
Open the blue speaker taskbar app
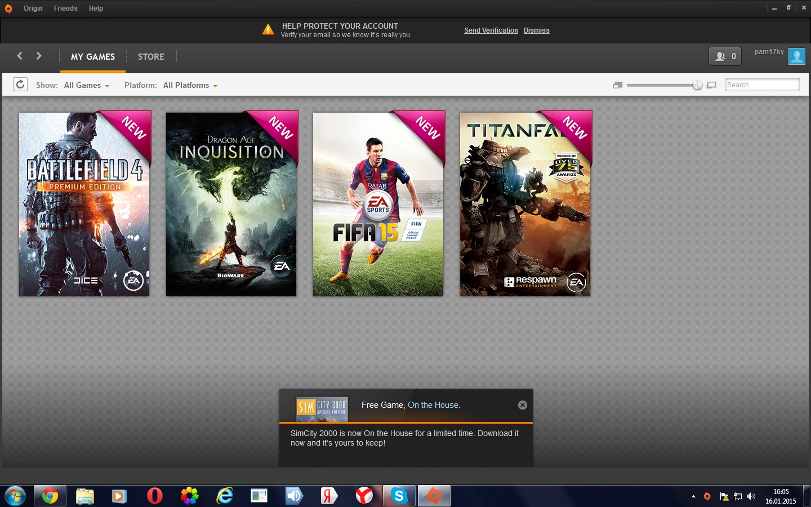(x=294, y=496)
